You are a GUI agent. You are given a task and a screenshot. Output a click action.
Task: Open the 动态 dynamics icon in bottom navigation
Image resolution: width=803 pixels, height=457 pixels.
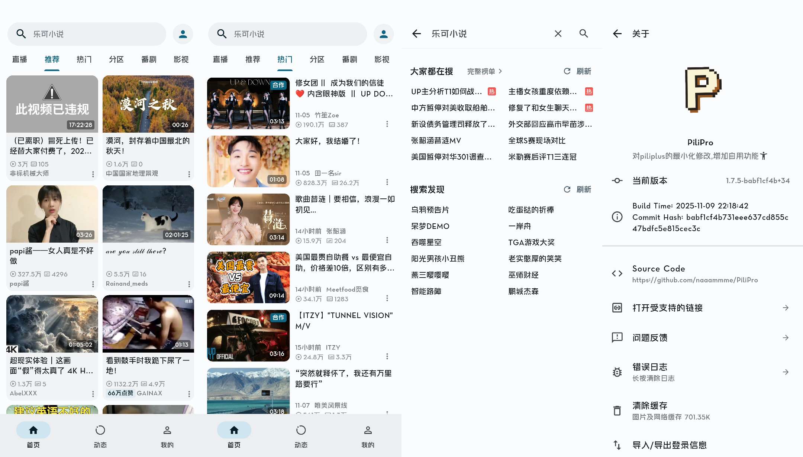(x=100, y=430)
